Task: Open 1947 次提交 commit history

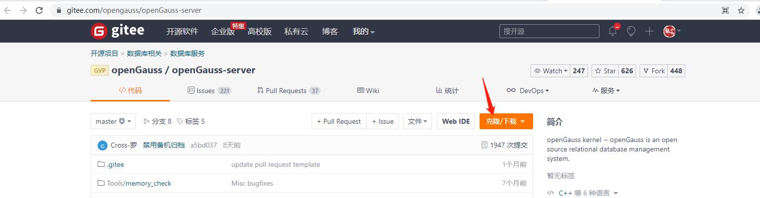Action: 504,146
